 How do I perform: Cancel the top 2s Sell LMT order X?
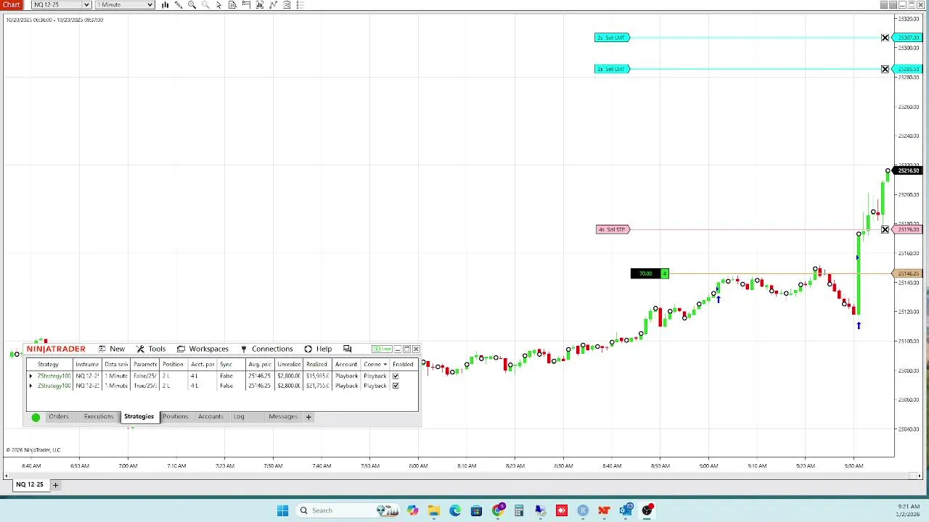885,38
